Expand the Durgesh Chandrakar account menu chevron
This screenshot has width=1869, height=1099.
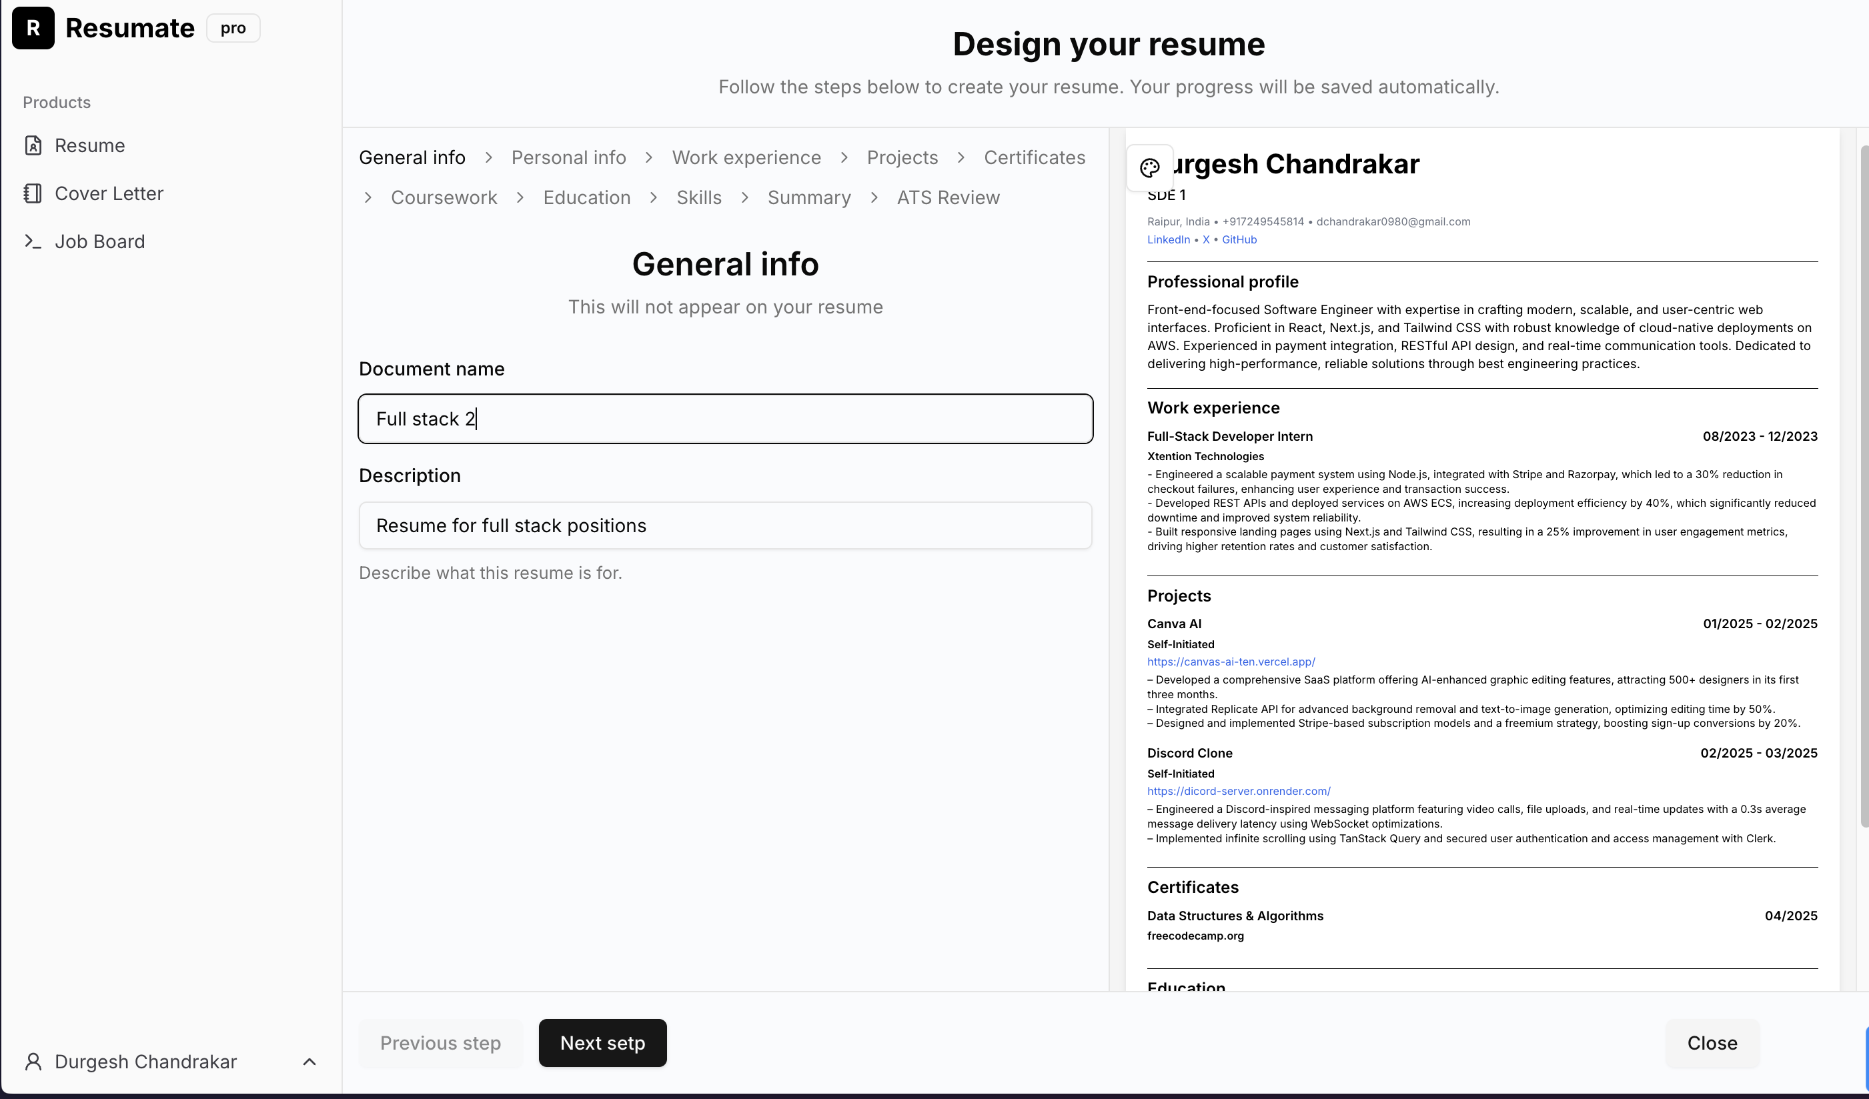point(310,1062)
